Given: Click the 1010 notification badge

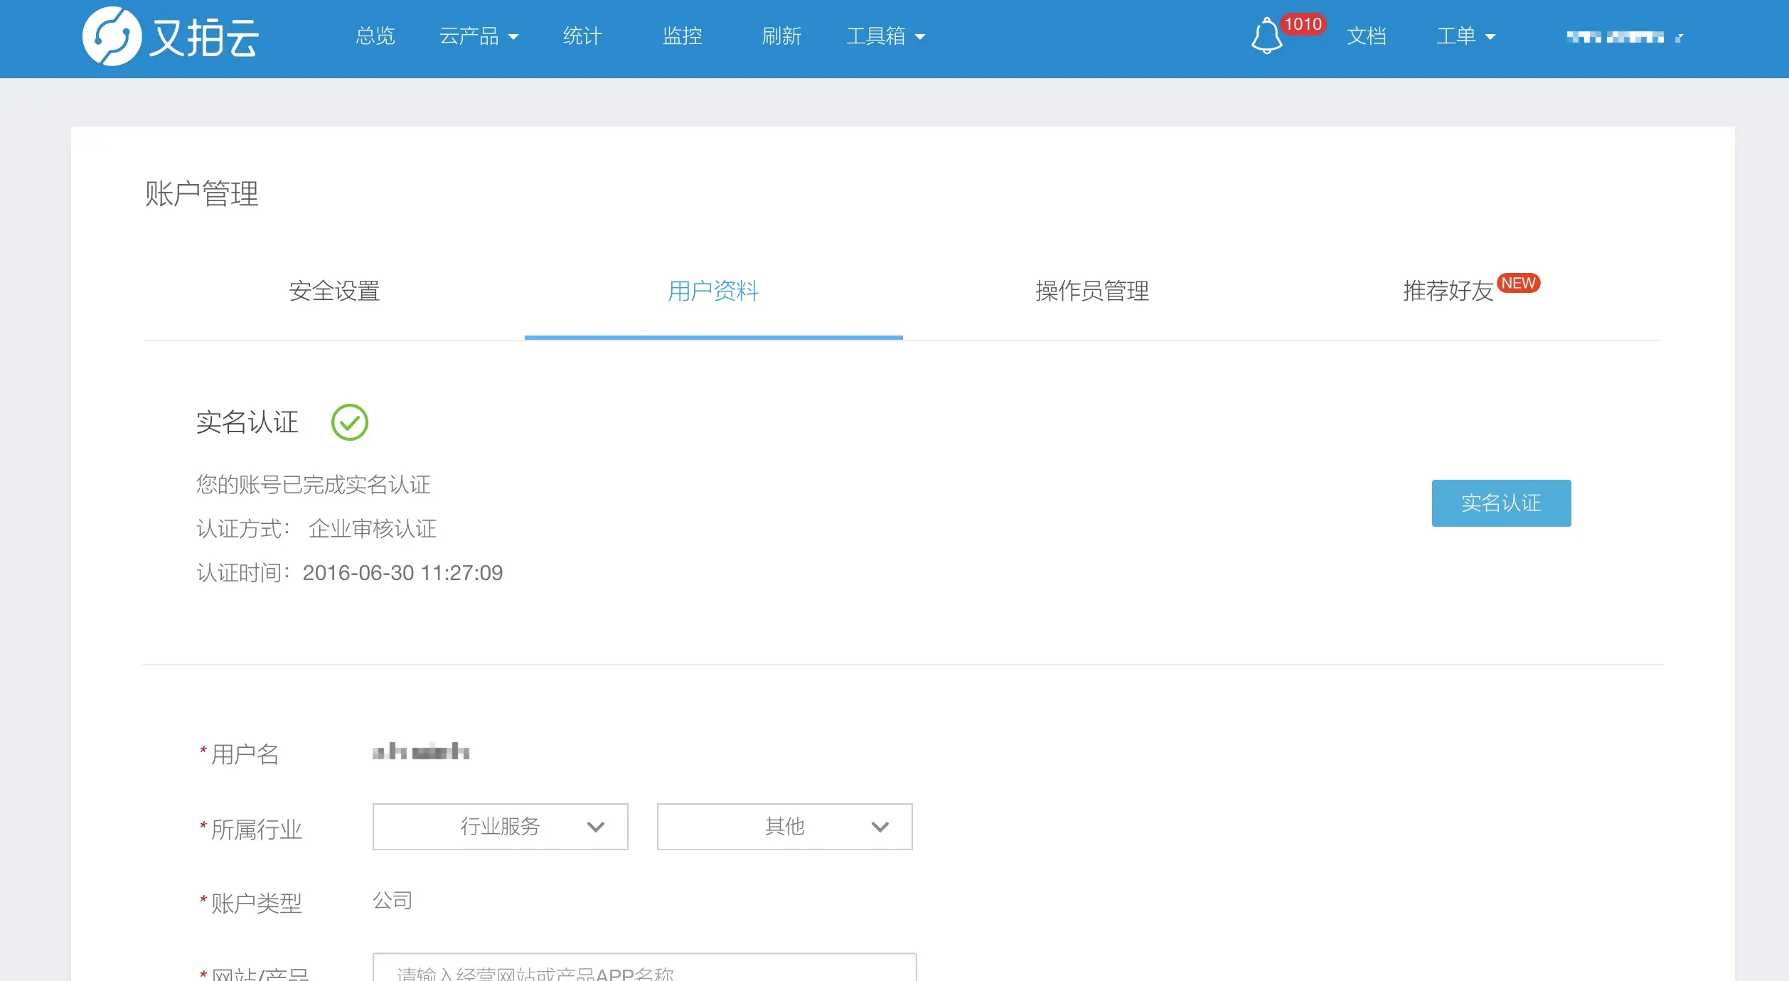Looking at the screenshot, I should [1303, 24].
